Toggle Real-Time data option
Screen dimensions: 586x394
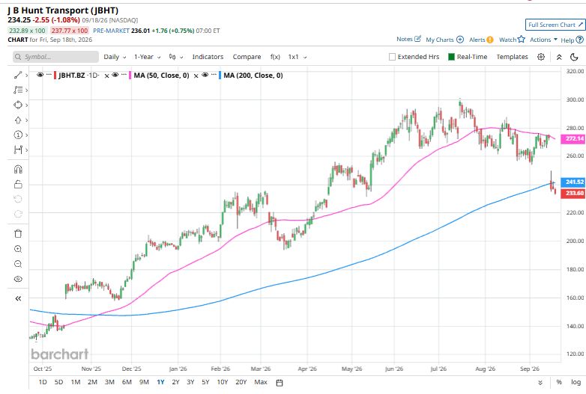point(468,57)
